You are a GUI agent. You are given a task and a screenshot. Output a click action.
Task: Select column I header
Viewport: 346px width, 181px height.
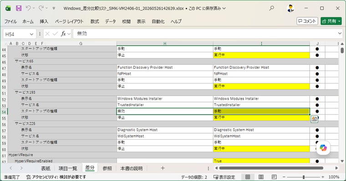click(261, 44)
